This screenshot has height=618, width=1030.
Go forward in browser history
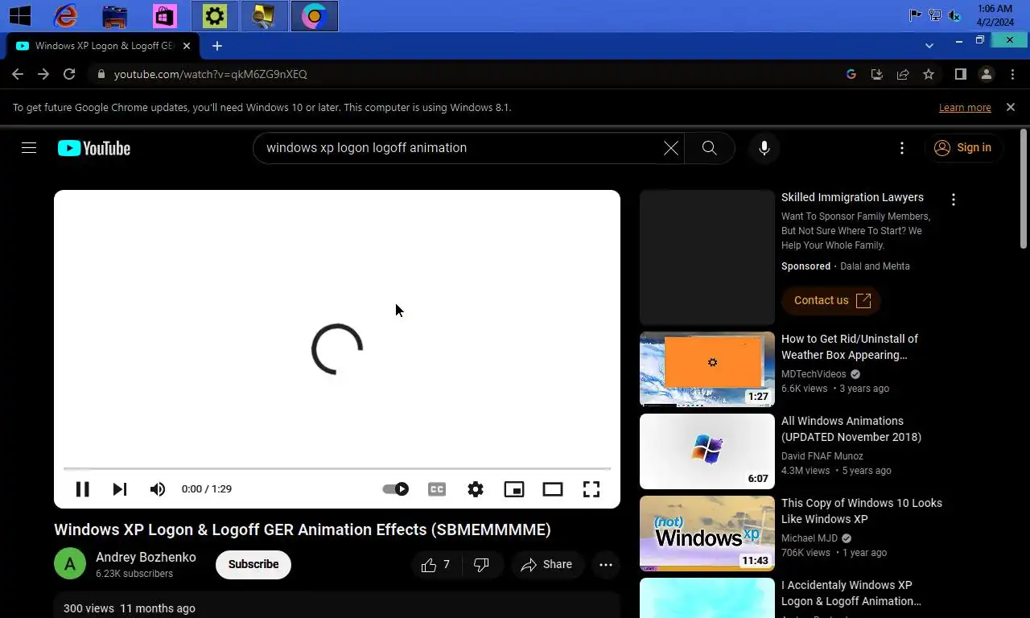tap(43, 74)
